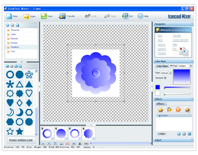Save the project using the Save icon
The width and height of the screenshot is (198, 155).
coord(44,16)
